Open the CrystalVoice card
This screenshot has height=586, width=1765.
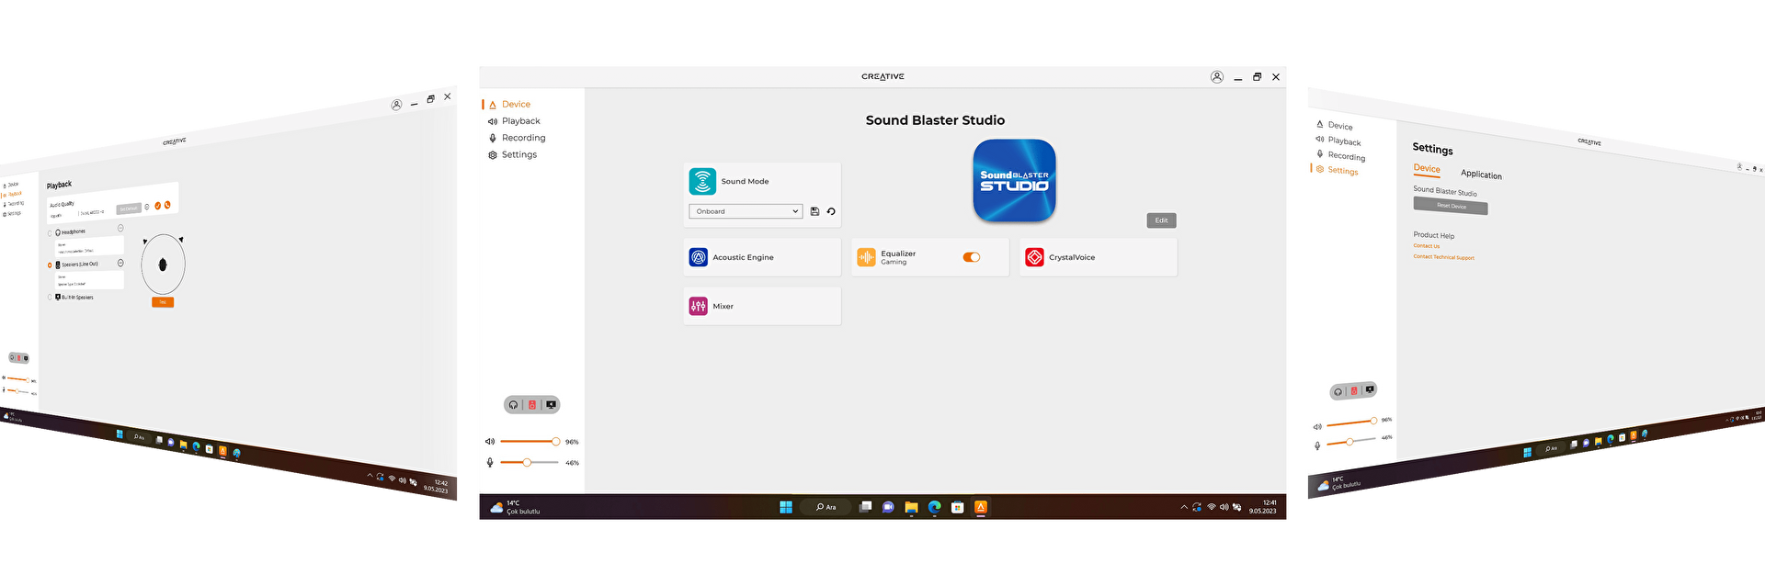1098,257
